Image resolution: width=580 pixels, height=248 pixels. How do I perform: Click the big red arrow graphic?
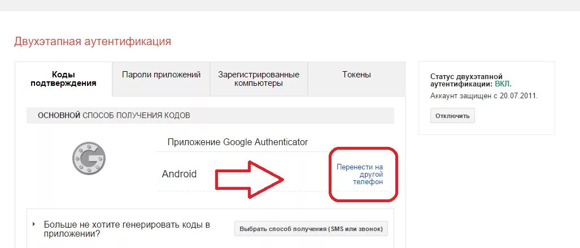click(250, 179)
